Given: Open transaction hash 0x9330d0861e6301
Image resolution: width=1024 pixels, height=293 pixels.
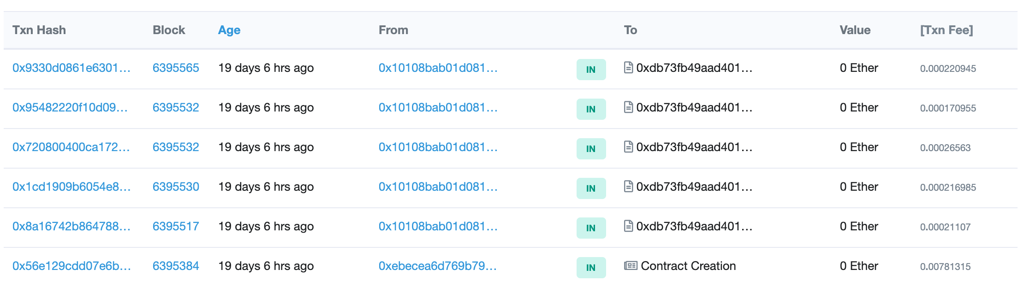Looking at the screenshot, I should (x=71, y=68).
